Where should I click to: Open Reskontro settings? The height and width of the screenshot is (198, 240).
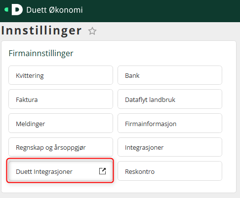[170, 171]
